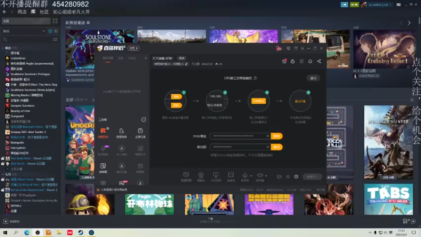421x237 pixels.
Task: Open the streamer tasks tool icon
Action: [x=140, y=131]
